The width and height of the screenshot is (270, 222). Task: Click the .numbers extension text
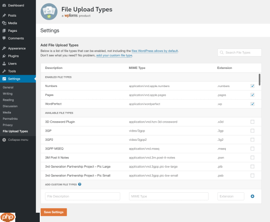click(x=223, y=86)
